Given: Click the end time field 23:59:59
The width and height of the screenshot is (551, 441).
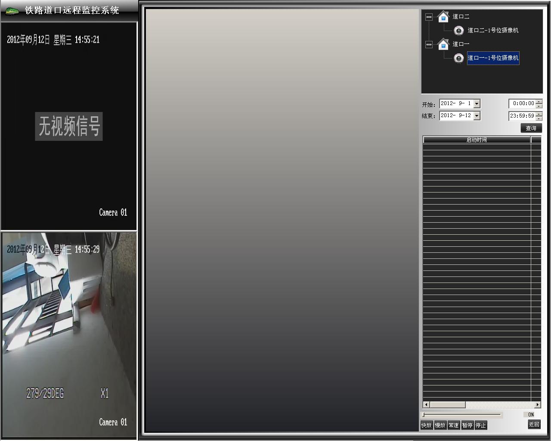Looking at the screenshot, I should coord(522,116).
